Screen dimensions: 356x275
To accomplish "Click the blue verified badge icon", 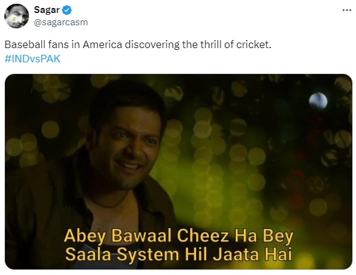I will coord(67,10).
